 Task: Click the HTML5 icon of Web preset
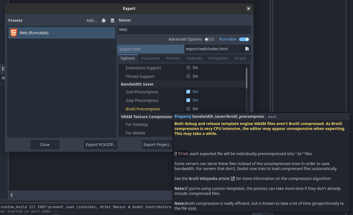click(x=13, y=33)
